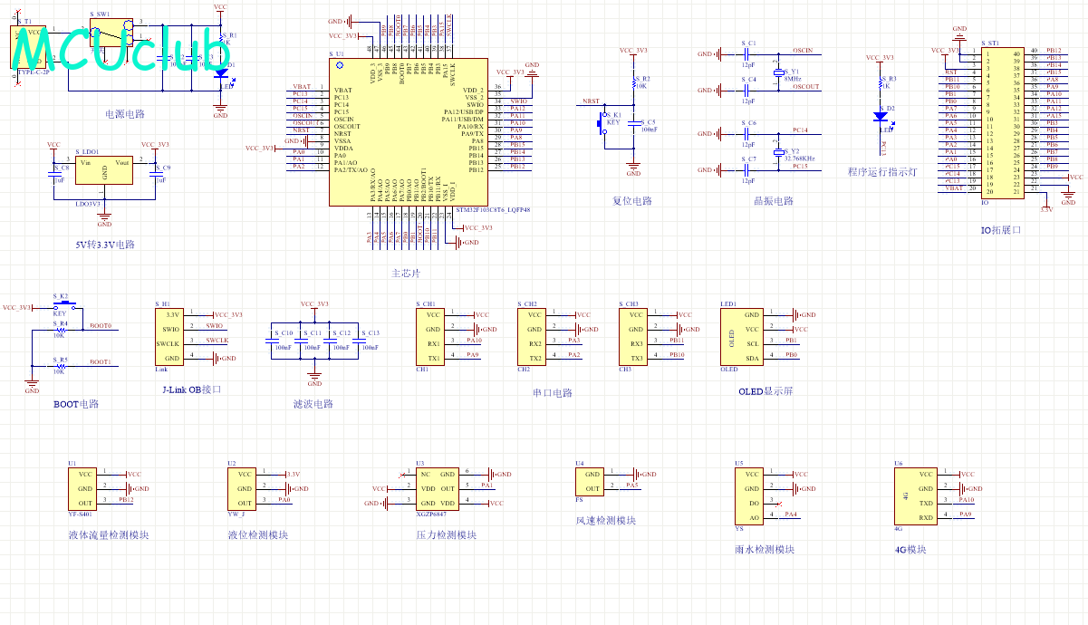Click the 风速检测模块 label

coord(606,521)
